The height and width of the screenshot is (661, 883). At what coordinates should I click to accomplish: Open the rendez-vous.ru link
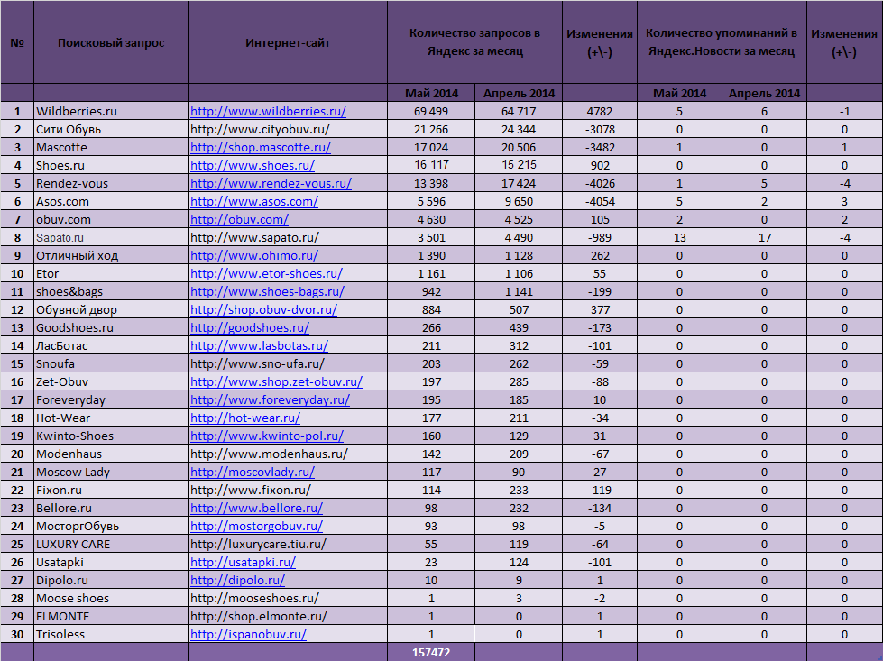(271, 184)
